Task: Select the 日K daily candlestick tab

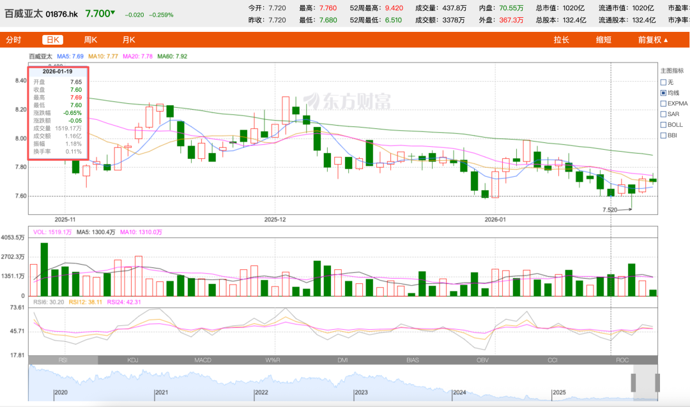Action: coord(53,40)
